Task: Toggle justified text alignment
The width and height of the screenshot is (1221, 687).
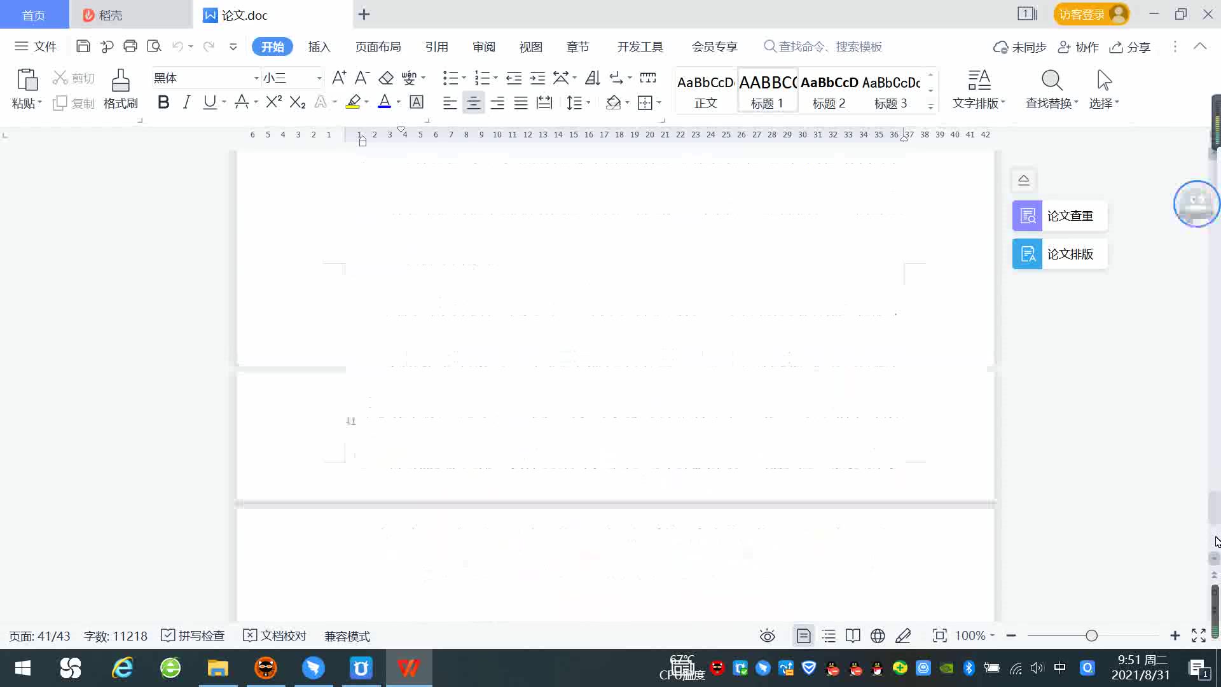Action: coord(521,102)
